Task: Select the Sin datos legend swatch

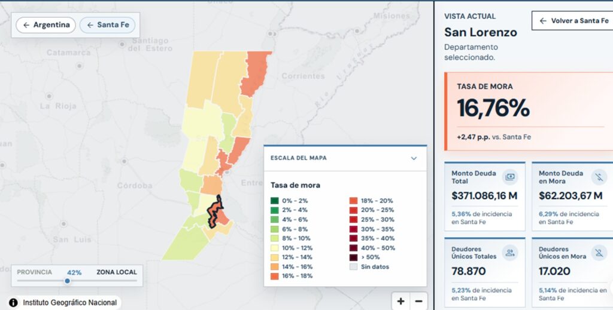Action: pos(353,267)
